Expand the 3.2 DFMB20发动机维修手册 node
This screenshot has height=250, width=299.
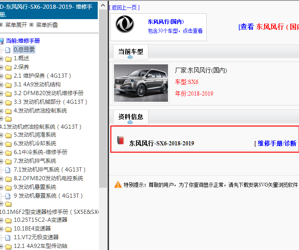pos(1,94)
